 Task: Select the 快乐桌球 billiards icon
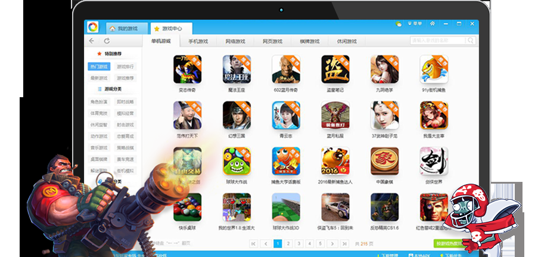tap(187, 207)
